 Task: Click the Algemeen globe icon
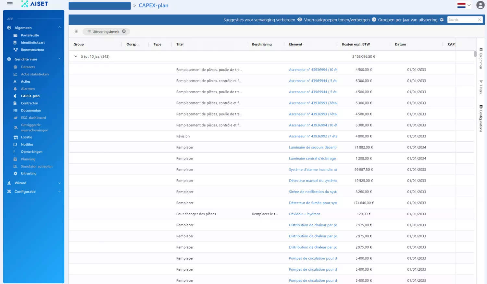9,28
